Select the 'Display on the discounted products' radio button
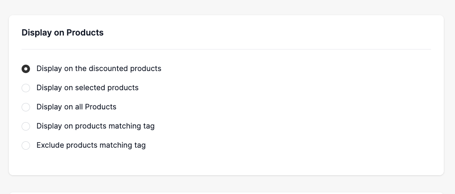 click(x=26, y=69)
